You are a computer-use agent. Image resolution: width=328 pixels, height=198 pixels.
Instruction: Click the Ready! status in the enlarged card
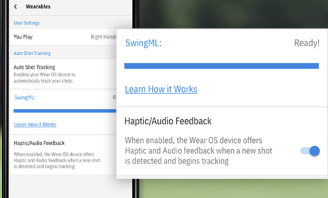coord(306,43)
